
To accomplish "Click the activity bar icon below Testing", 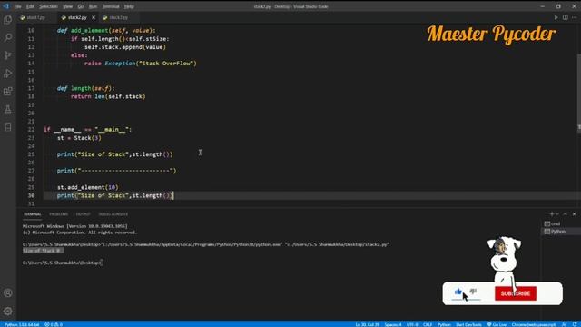I will 8,127.
